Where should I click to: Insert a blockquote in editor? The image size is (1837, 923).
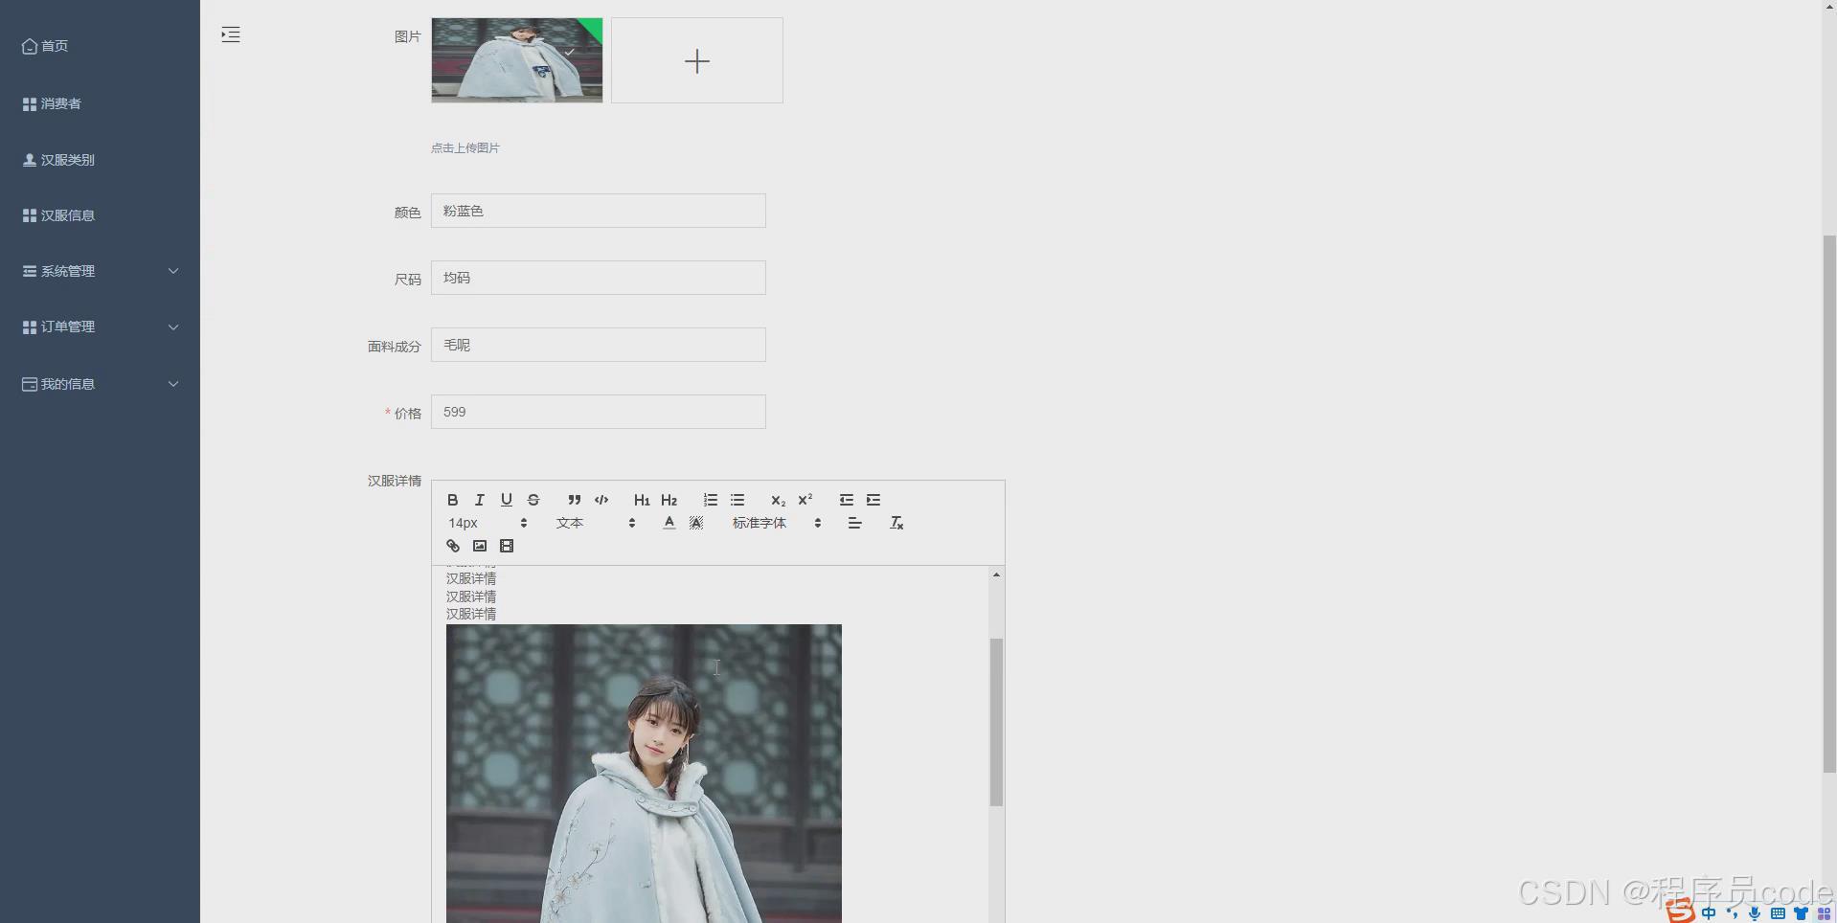574,500
